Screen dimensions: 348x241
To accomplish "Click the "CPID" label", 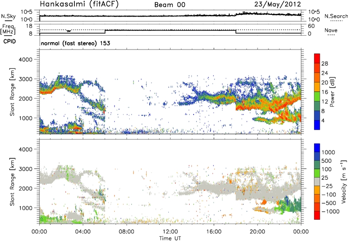I will 10,41.
